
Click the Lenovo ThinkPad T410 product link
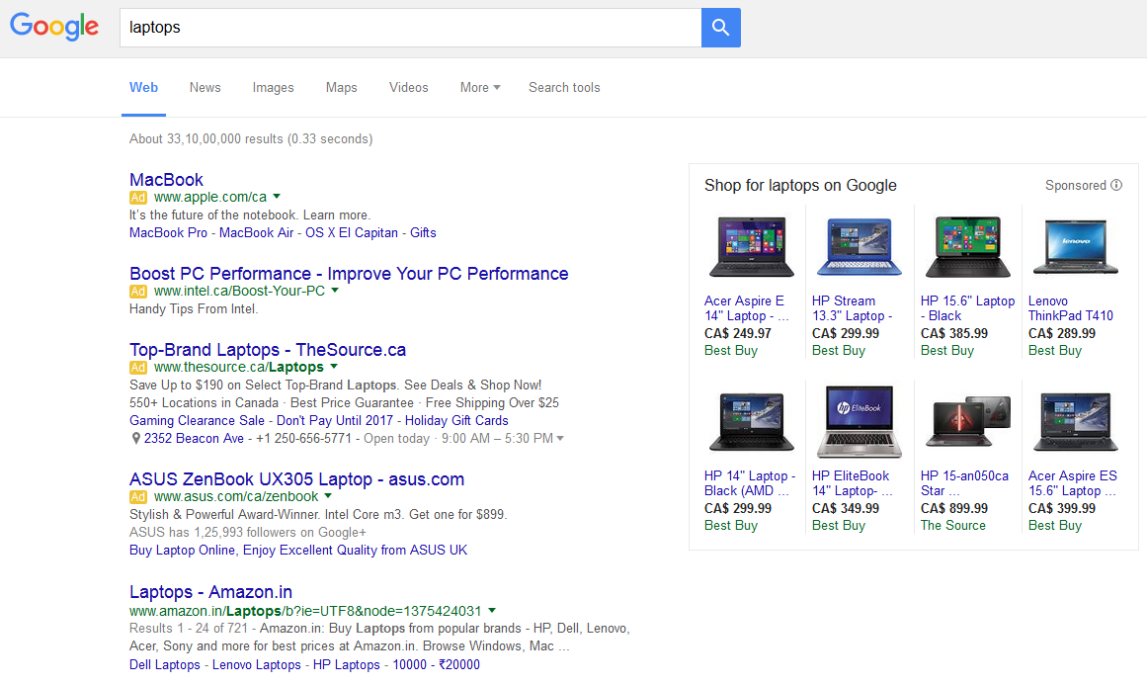[1070, 308]
